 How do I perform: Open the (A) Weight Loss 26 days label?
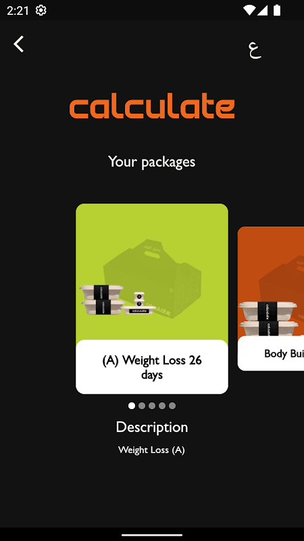tap(152, 367)
